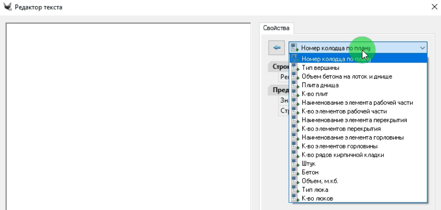Select 'К-во элементов рабочей части' option
This screenshot has width=441, height=210.
tap(344, 112)
